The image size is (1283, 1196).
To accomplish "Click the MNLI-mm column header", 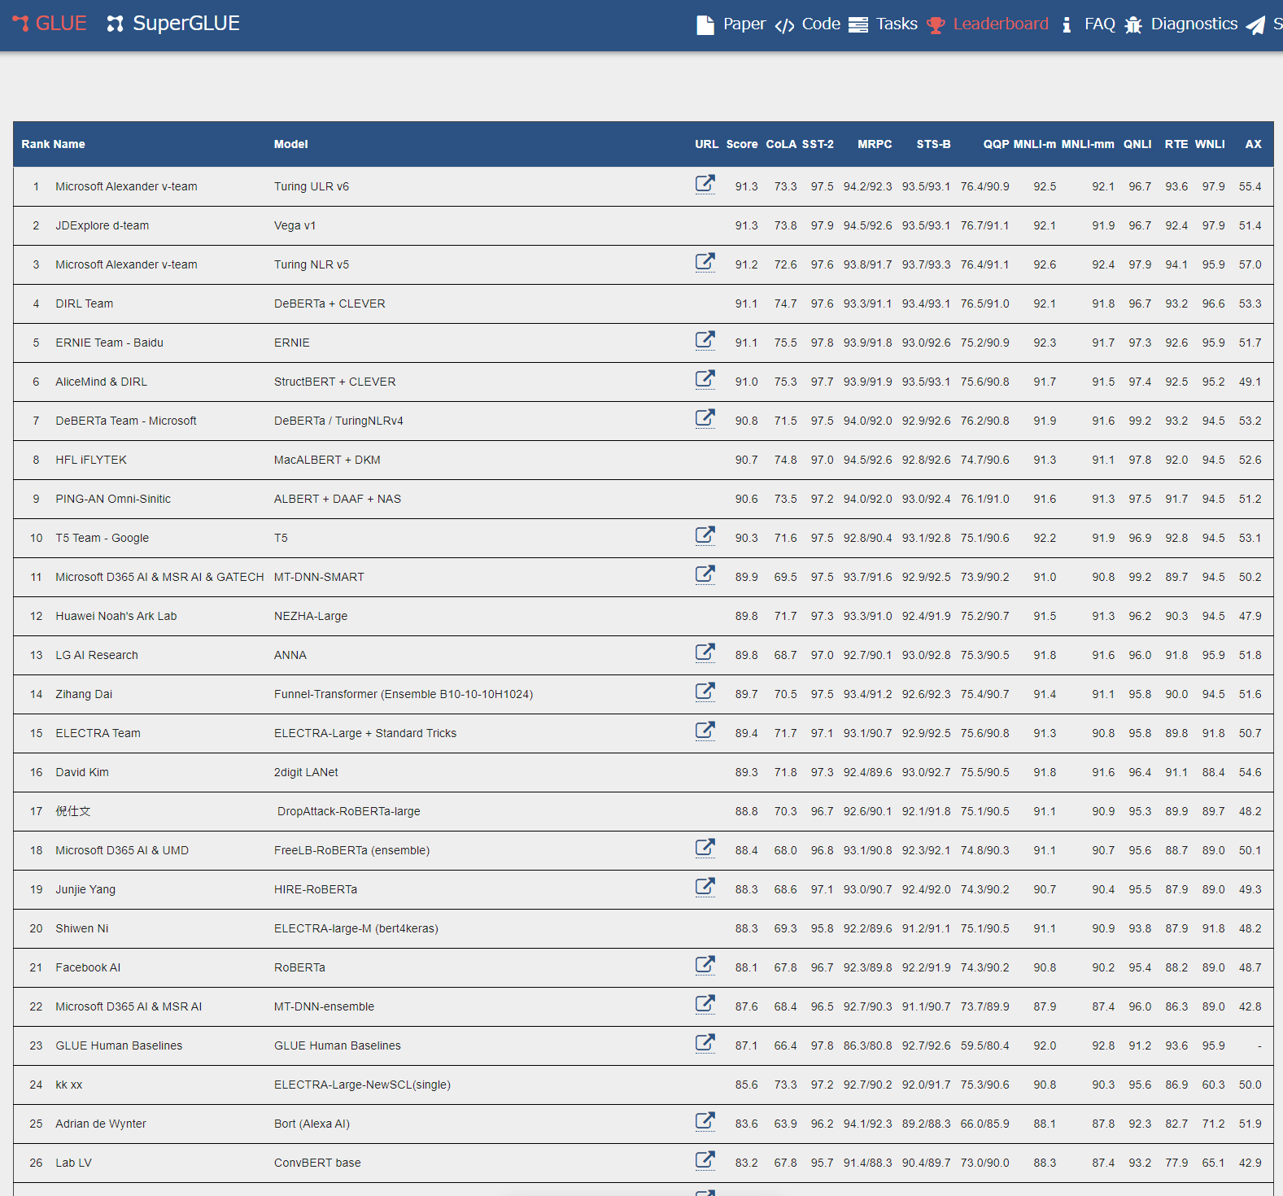I will [x=1088, y=144].
